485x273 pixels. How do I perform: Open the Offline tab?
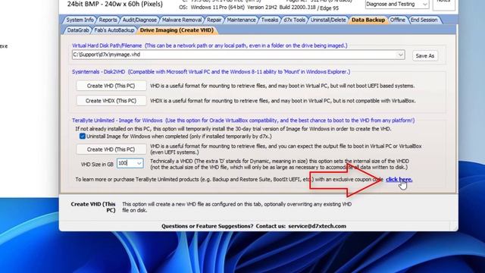point(397,20)
